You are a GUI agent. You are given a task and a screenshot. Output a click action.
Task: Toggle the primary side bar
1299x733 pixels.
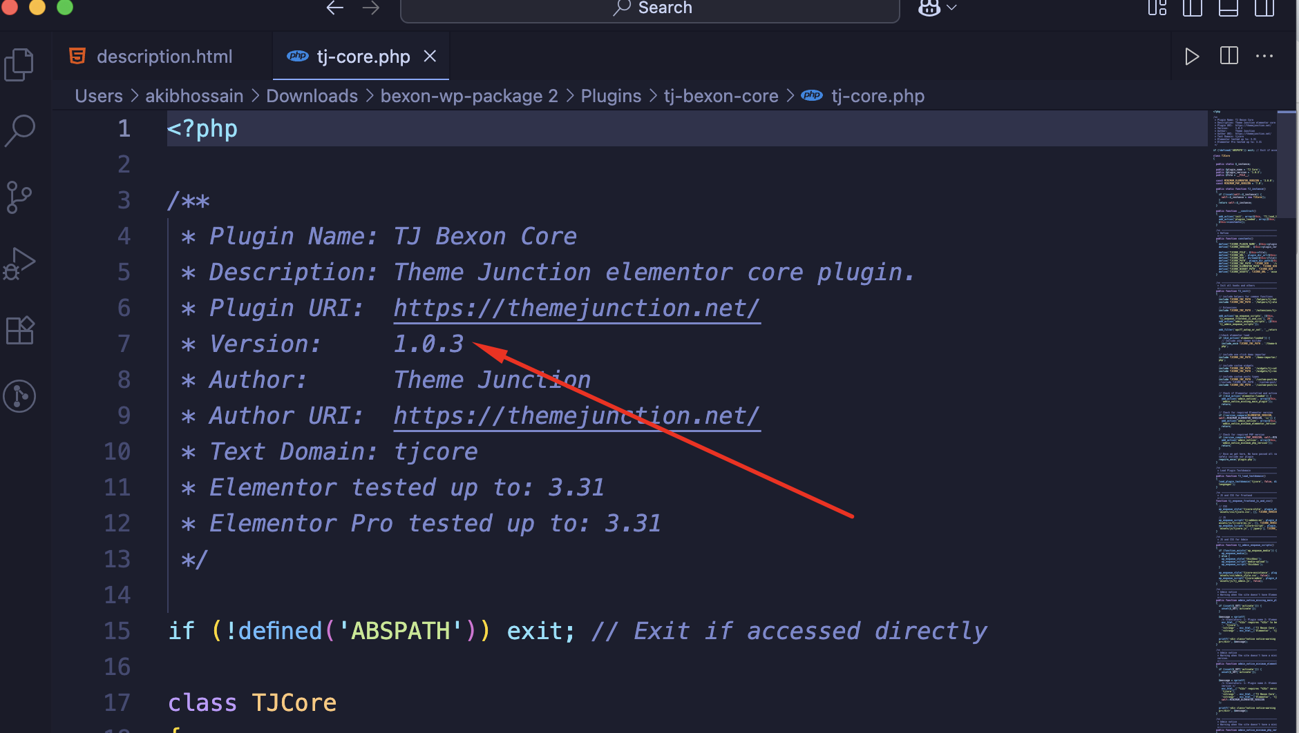[1193, 8]
